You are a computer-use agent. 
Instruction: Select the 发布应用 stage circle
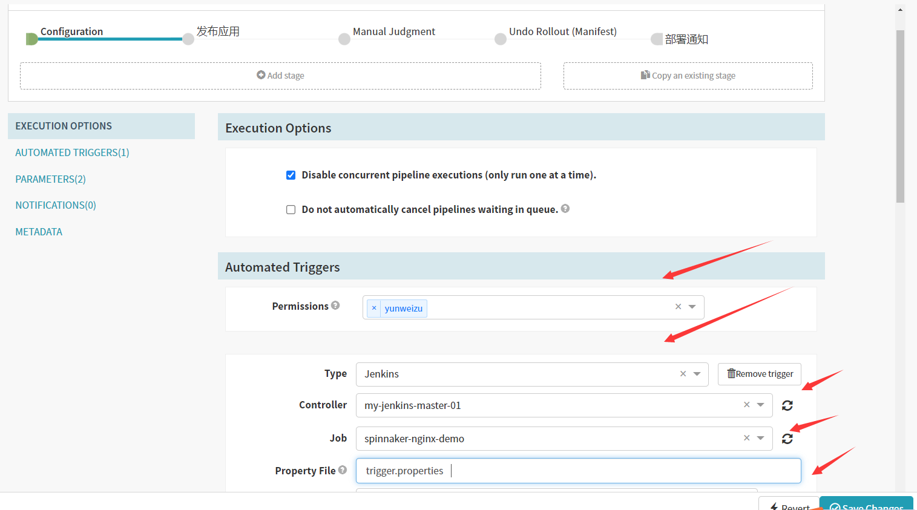[188, 39]
